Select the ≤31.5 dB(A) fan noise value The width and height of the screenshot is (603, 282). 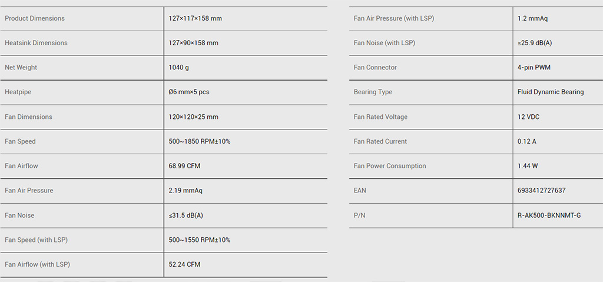click(x=185, y=215)
